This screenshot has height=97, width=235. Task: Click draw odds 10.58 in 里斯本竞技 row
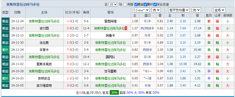click(x=183, y=64)
